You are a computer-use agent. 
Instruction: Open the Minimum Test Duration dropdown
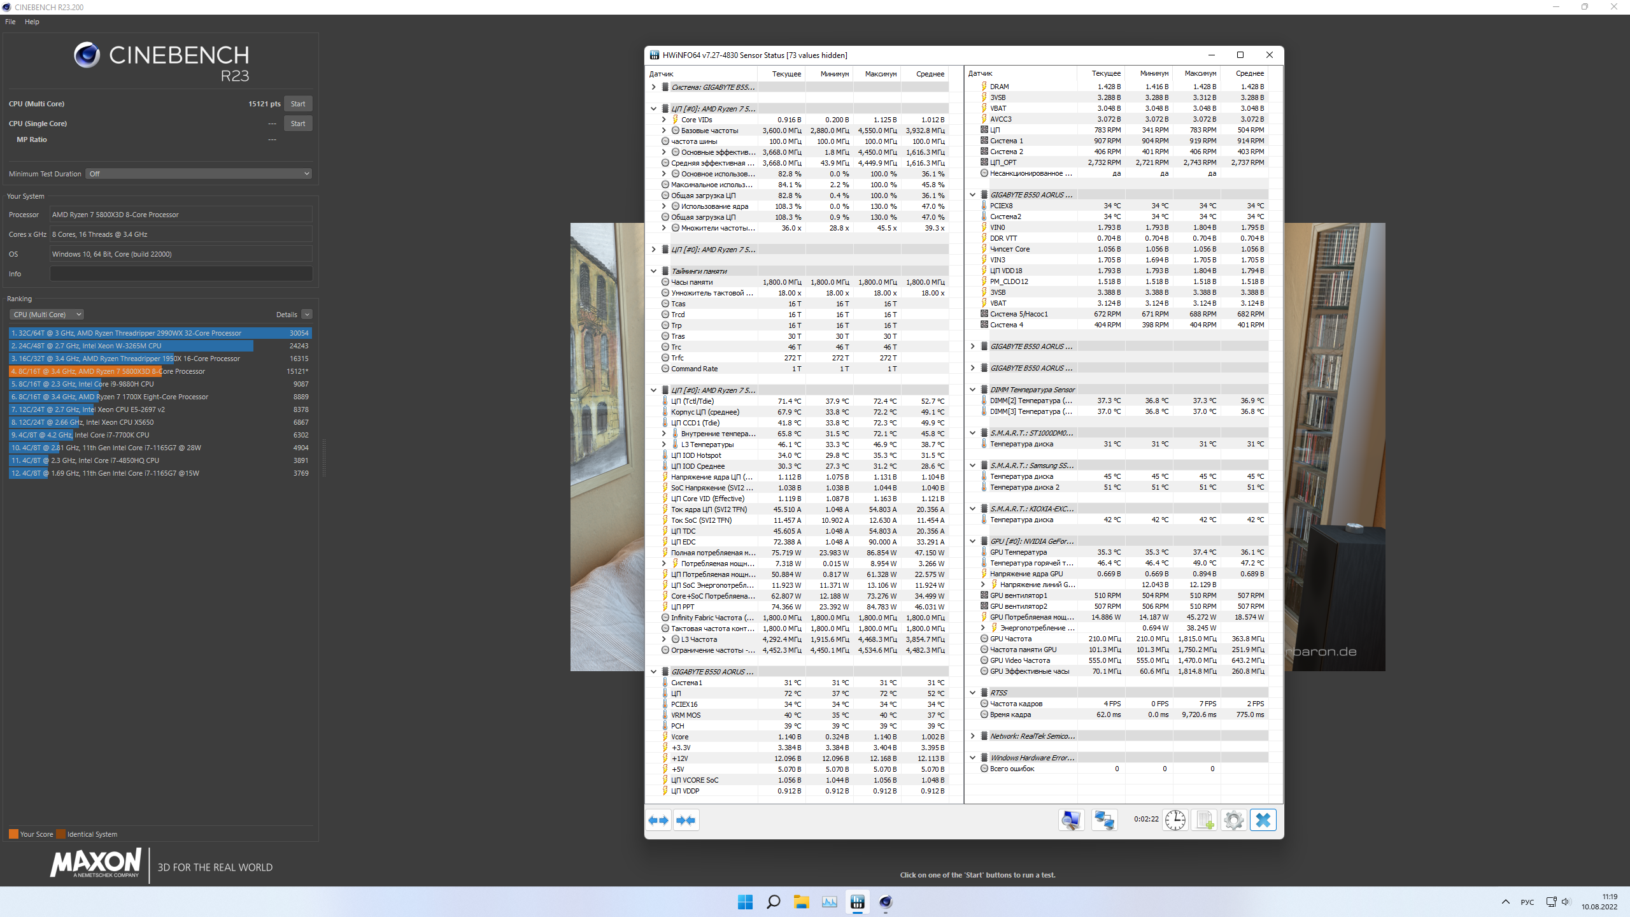point(199,174)
